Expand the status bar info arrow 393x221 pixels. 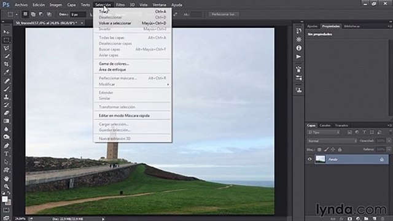[x=103, y=219]
